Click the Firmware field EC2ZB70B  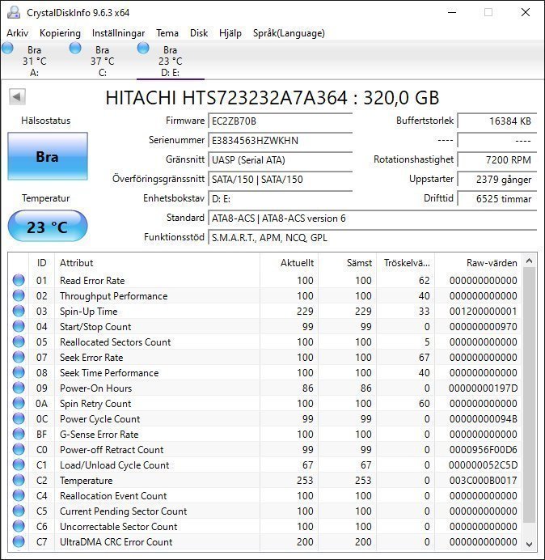pyautogui.click(x=281, y=121)
